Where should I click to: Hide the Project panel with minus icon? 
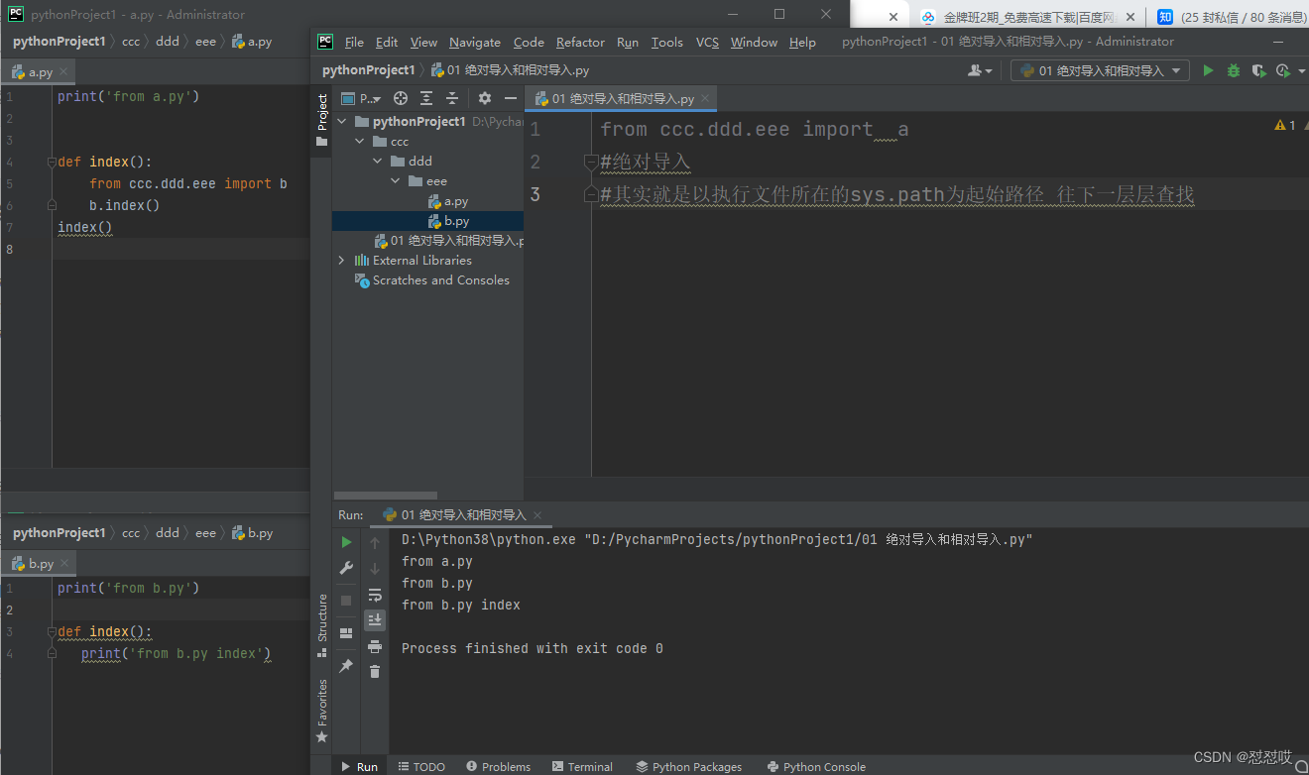coord(511,98)
